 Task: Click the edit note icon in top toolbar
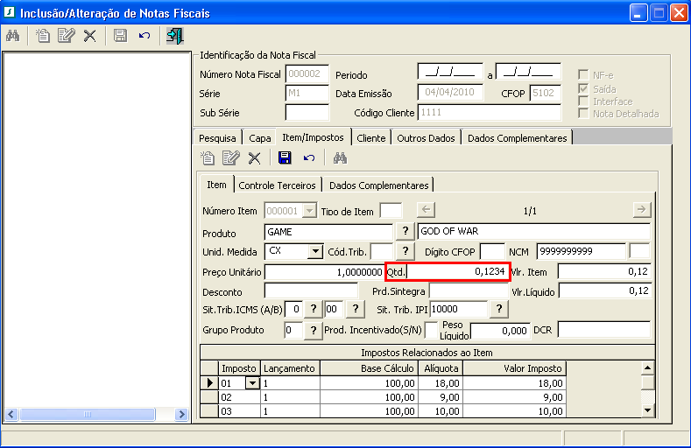66,36
